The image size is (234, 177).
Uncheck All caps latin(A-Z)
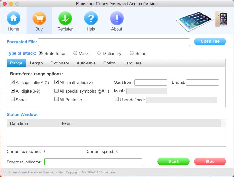click(x=13, y=82)
